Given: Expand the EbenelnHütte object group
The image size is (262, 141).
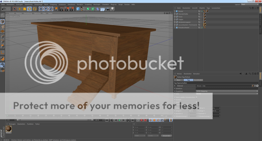Looking at the screenshot, I should (174, 14).
